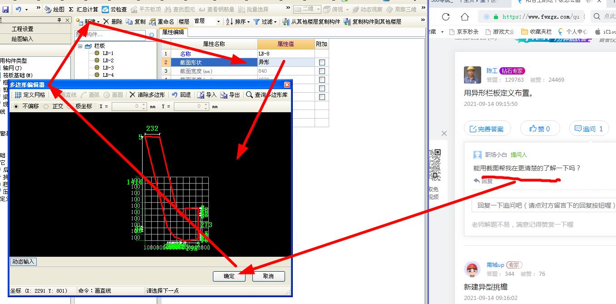Click 回退 undo in polygon editor
The width and height of the screenshot is (616, 304).
181,95
